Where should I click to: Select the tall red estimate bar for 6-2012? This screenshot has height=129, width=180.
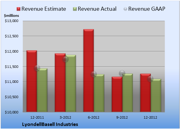coord(88,71)
